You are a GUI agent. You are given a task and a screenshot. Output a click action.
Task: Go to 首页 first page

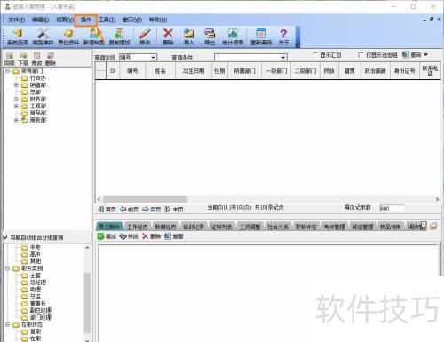coord(107,210)
